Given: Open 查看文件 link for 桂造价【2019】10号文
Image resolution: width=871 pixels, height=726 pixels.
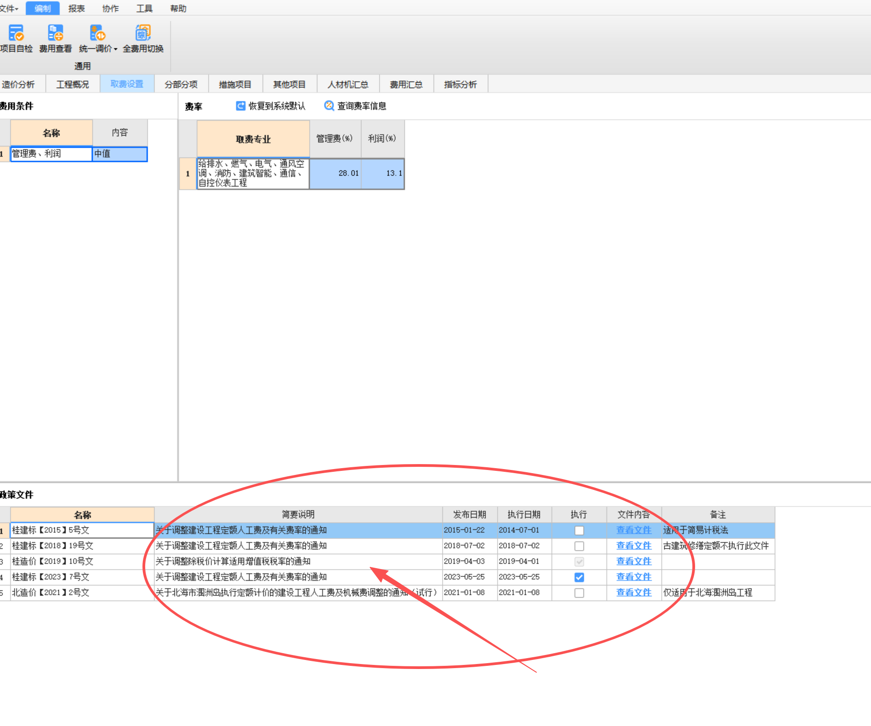Looking at the screenshot, I should coord(634,561).
